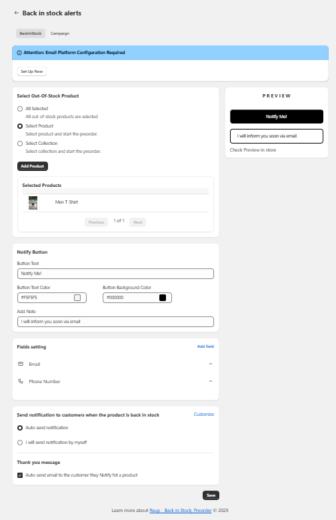
Task: Click the Email field envelope icon
Action: [21, 364]
